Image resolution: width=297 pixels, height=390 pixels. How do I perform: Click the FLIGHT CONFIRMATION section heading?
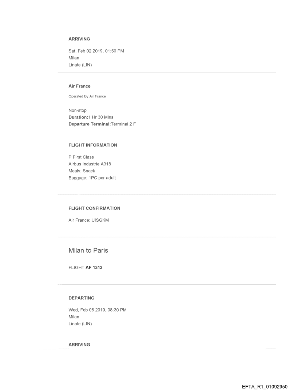point(94,208)
